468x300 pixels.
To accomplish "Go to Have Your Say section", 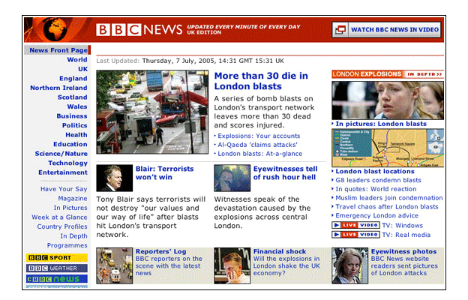I will pos(64,189).
